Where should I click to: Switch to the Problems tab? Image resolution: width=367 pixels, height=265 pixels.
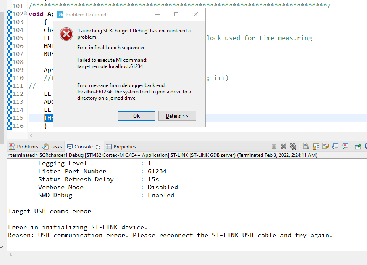click(24, 147)
